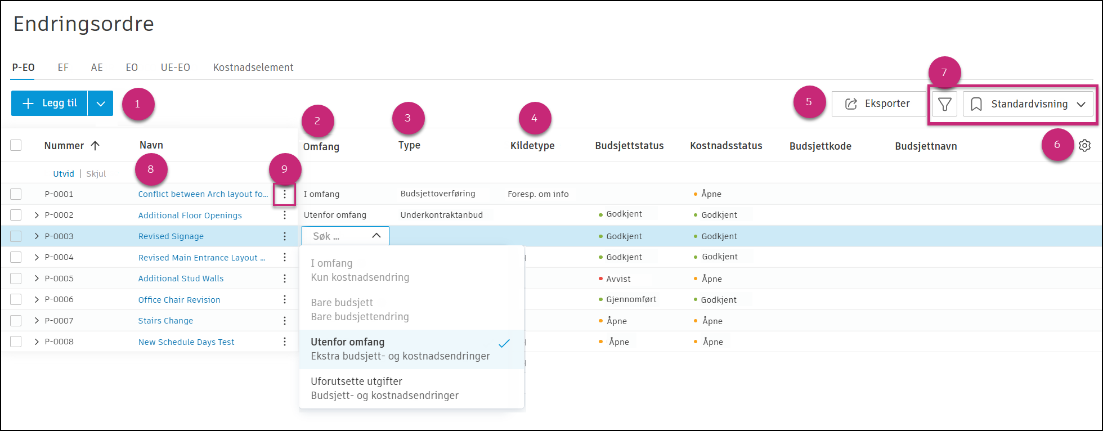Open three-dot menu for row P-0008
Viewport: 1103px width, 431px height.
click(285, 342)
